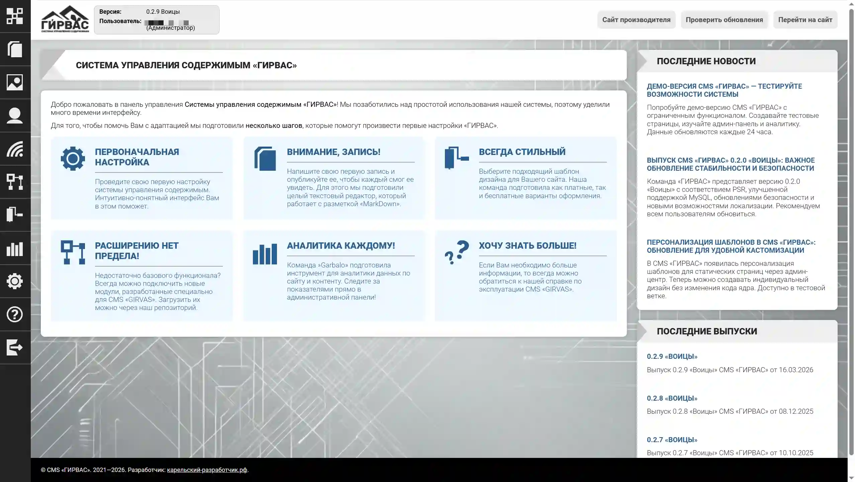
Task: Select the pages/documents icon in sidebar
Action: (x=15, y=49)
